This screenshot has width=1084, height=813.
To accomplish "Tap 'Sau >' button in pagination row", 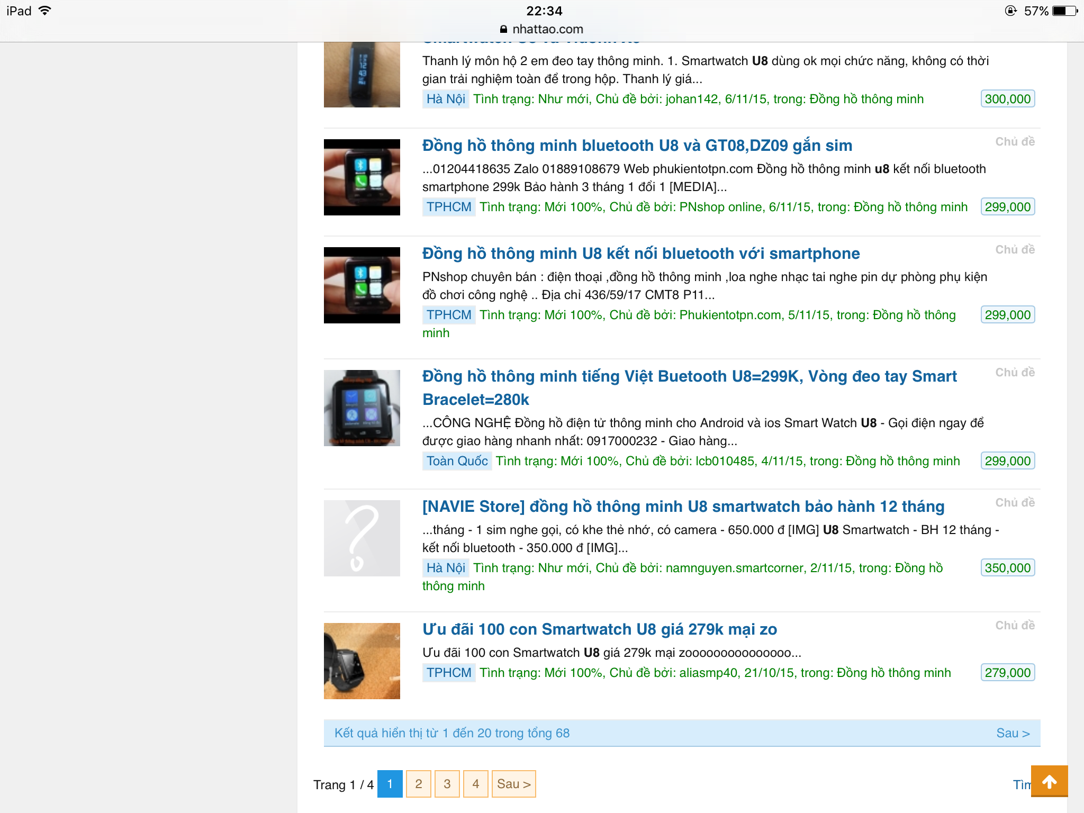I will pos(514,784).
